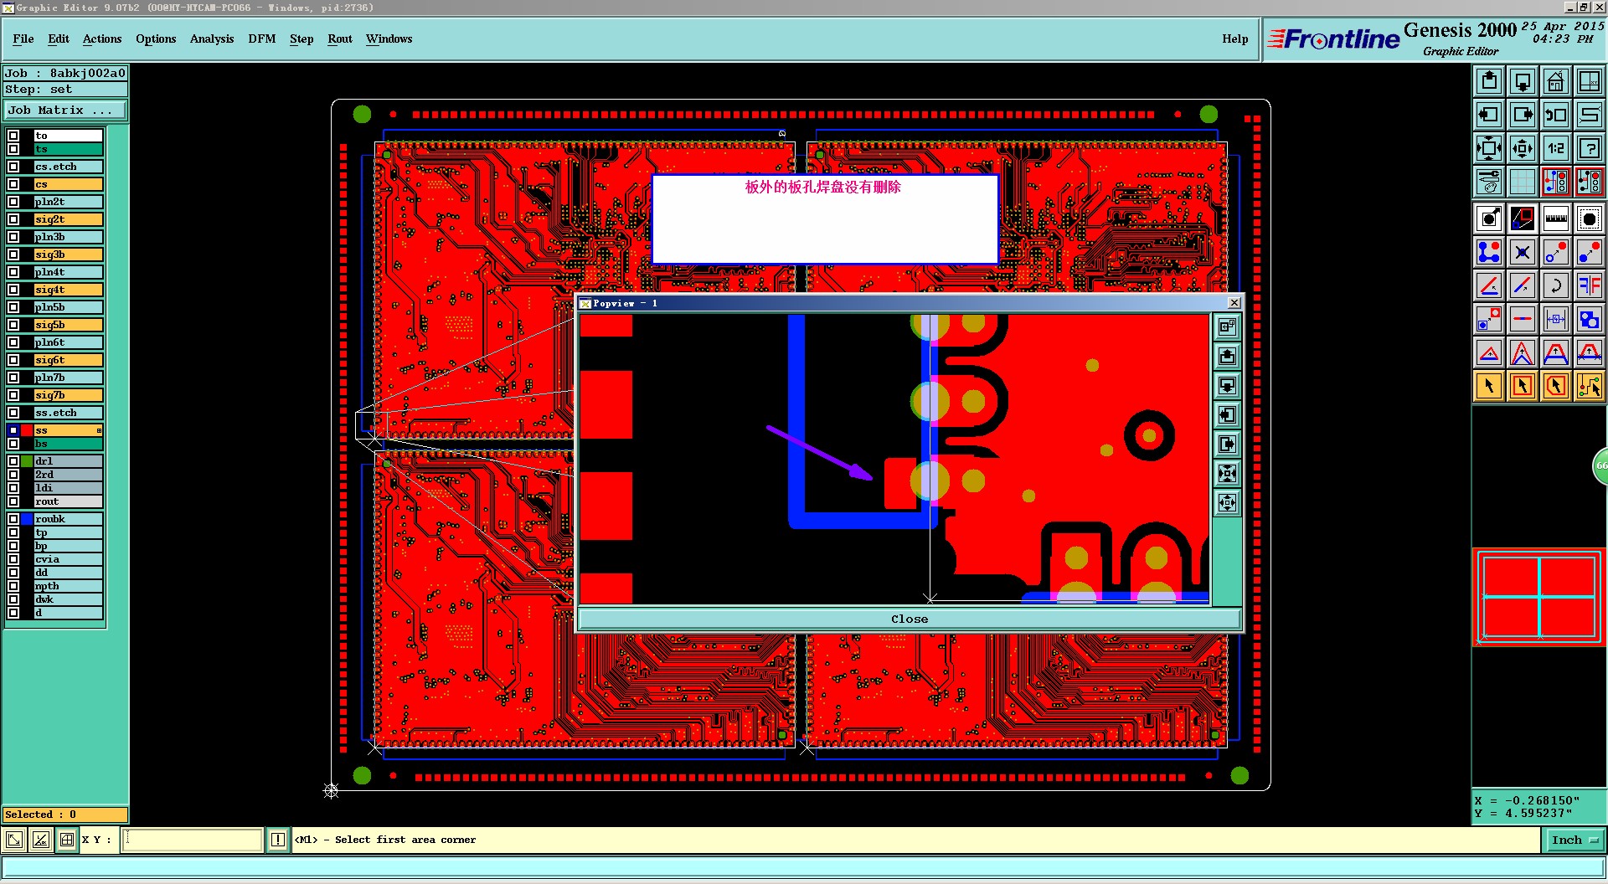This screenshot has height=884, width=1608.
Task: Open the wrench tools settings icon
Action: pos(1489,182)
